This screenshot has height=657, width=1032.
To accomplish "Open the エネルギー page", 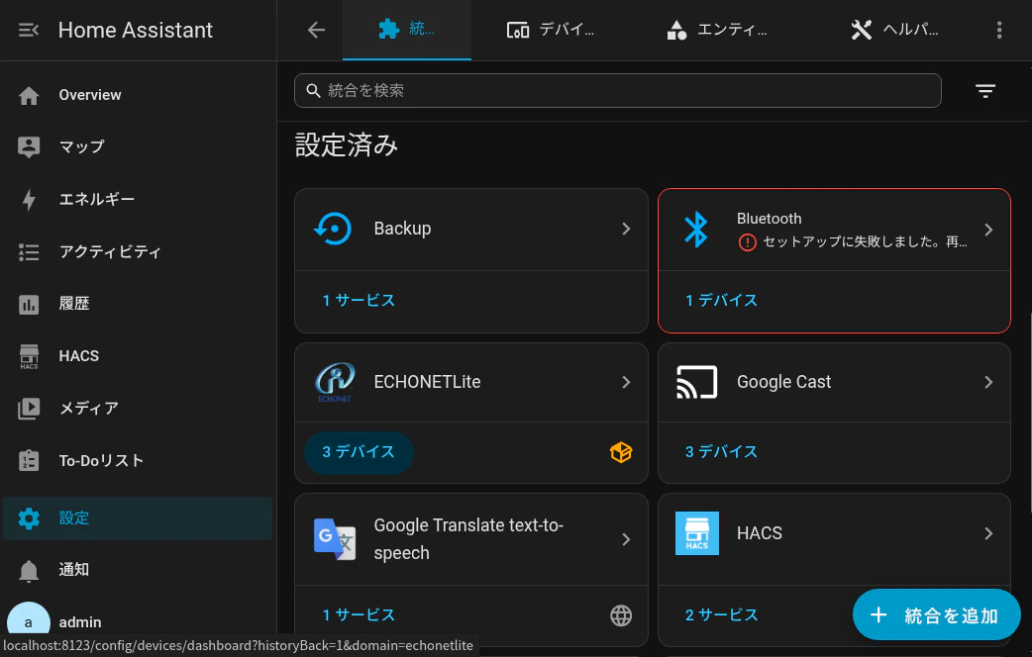I will click(x=137, y=199).
